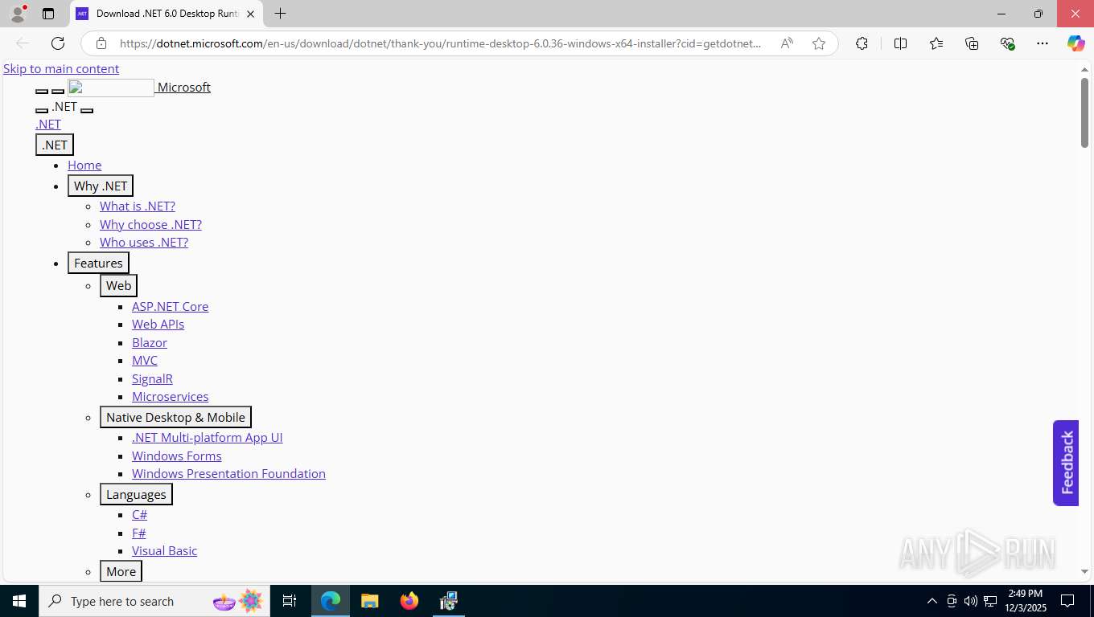Toggle the boxed .NET menu button
1094x617 pixels.
tap(55, 145)
